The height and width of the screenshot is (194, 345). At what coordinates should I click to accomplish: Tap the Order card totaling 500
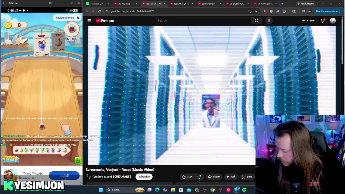tap(42, 45)
